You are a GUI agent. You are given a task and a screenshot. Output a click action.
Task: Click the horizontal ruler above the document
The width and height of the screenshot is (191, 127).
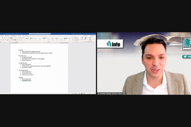coord(39,43)
